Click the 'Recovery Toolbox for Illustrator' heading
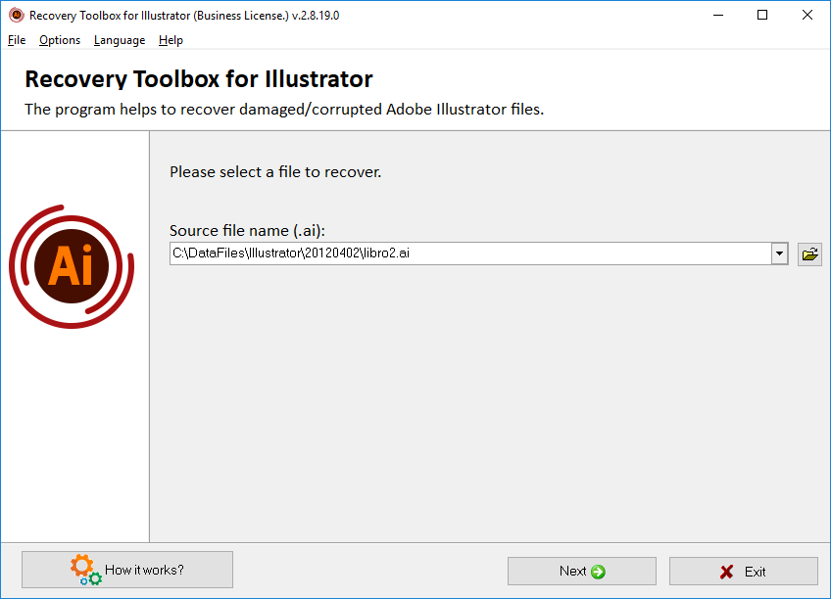Screen dimensions: 831x599 point(199,79)
